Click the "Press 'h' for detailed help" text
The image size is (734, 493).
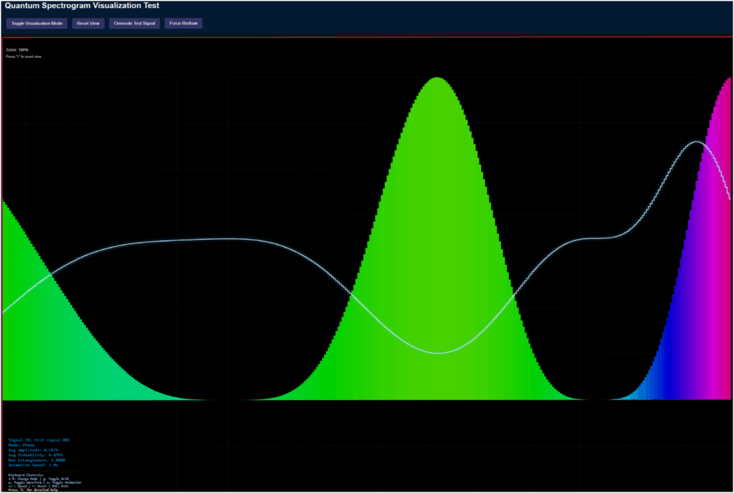coord(32,490)
